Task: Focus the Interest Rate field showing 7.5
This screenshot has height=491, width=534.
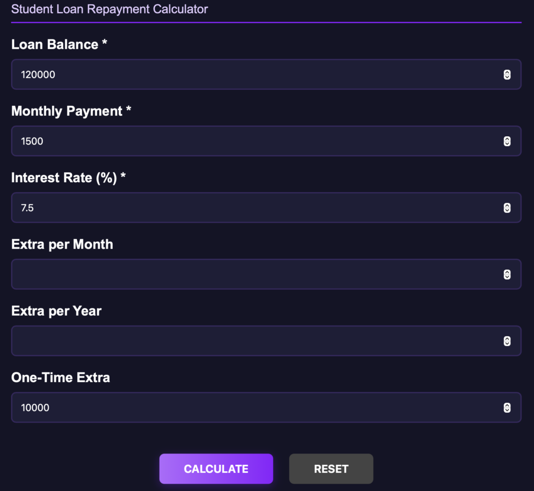Action: point(256,208)
